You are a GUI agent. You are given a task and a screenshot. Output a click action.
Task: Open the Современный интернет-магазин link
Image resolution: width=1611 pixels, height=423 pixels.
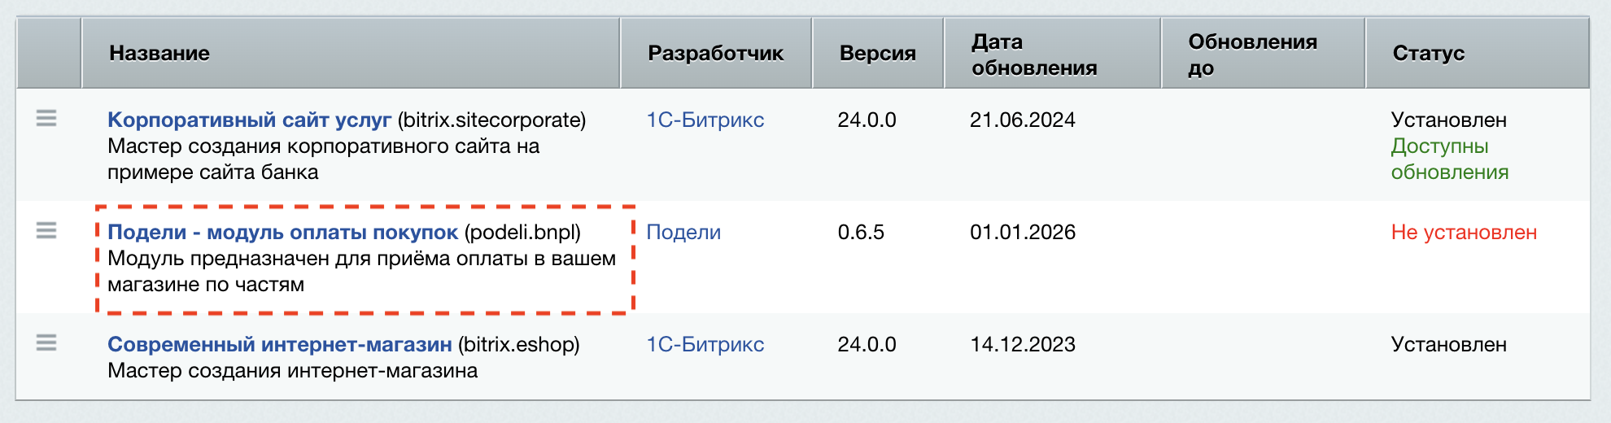(x=280, y=344)
